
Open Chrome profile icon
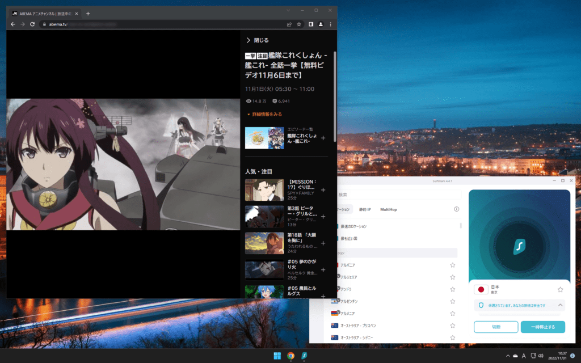(321, 24)
